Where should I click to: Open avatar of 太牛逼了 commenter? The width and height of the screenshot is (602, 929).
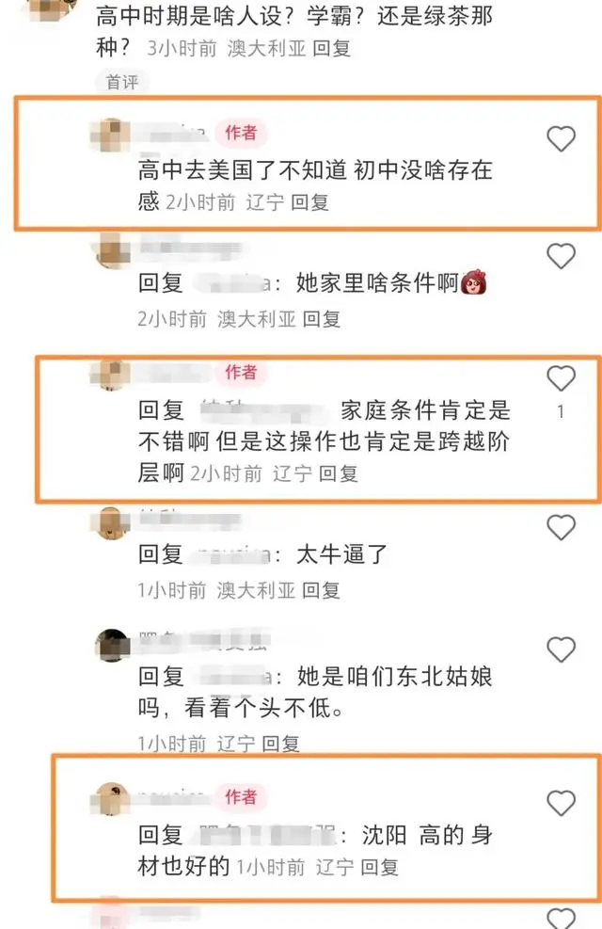pos(112,522)
